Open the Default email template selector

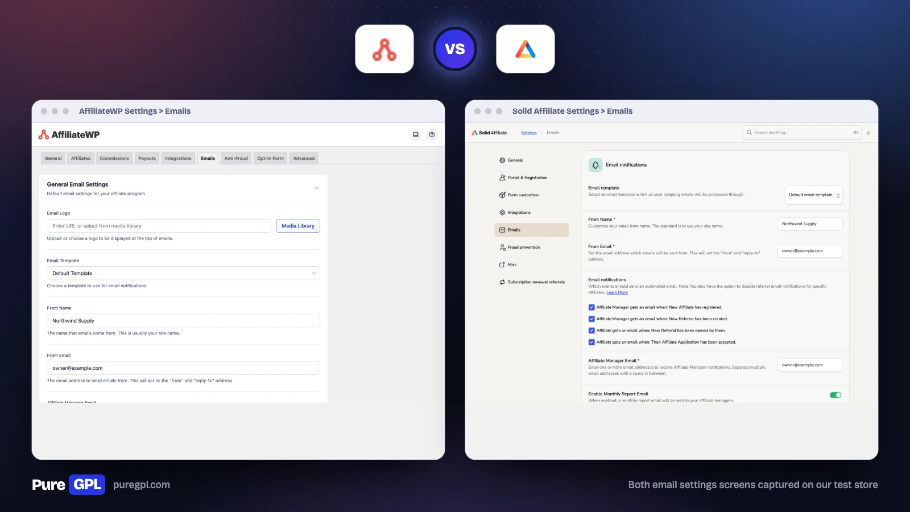point(814,195)
